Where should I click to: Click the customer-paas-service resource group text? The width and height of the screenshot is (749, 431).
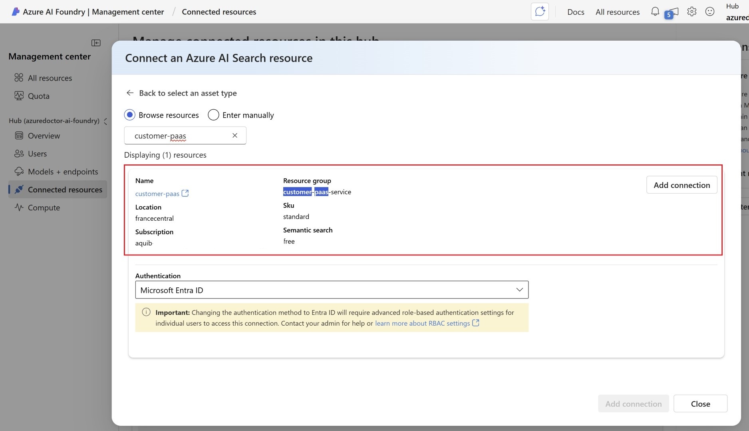click(x=317, y=192)
